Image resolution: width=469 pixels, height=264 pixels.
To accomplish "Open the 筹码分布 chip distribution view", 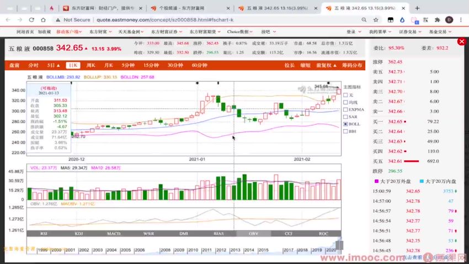I will click(352, 65).
